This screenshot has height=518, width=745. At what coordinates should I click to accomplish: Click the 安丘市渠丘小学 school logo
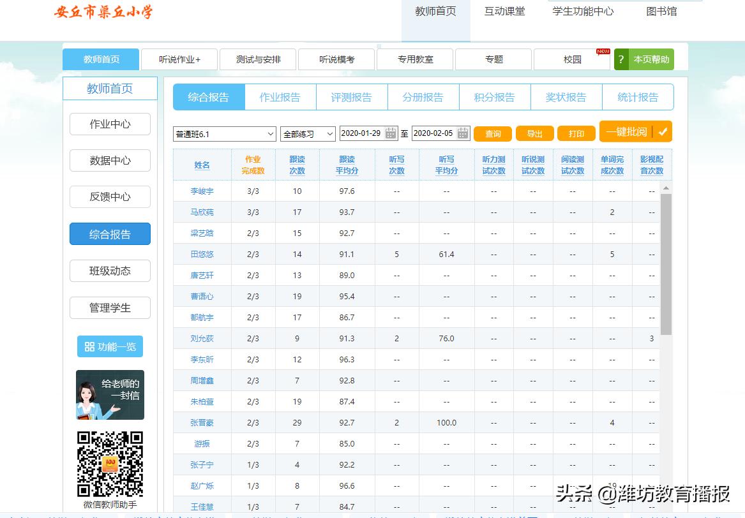(103, 13)
